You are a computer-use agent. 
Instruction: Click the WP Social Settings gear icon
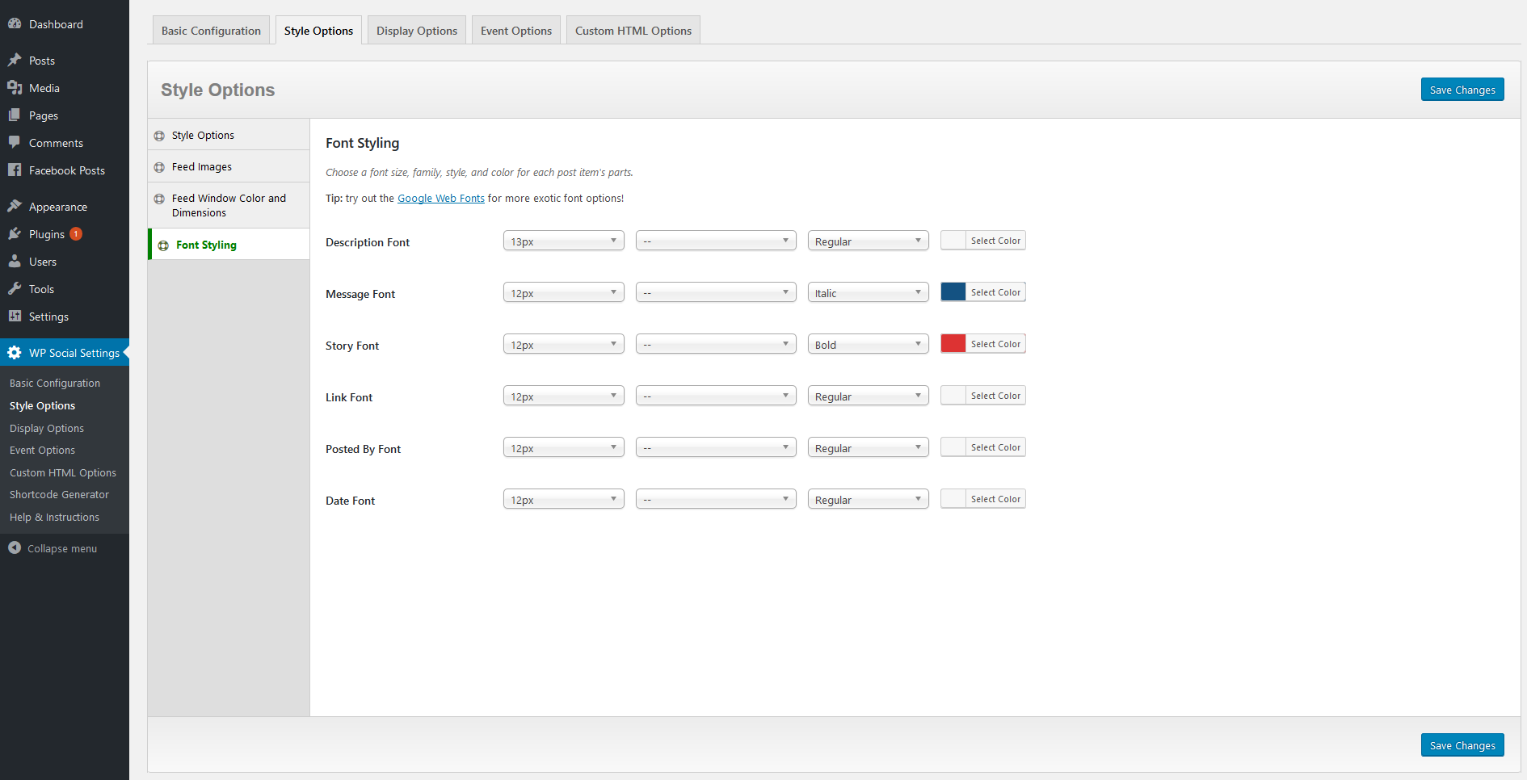click(15, 353)
